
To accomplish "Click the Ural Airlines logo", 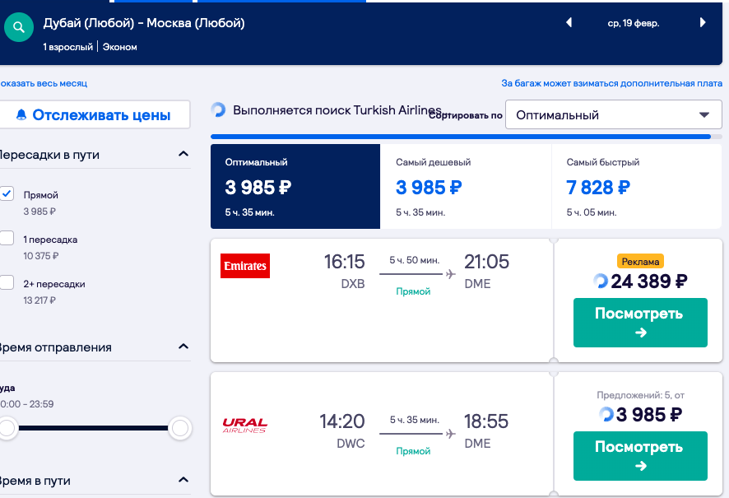I will [x=244, y=426].
